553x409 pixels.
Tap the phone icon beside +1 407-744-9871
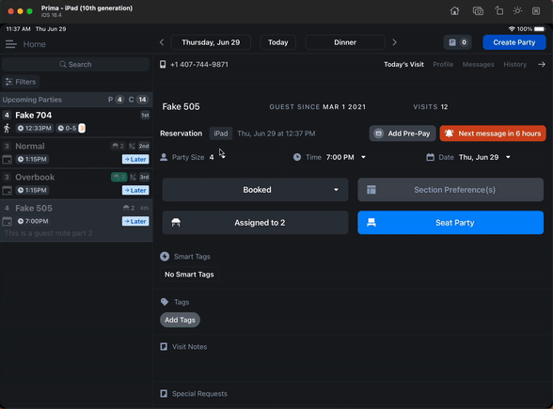pyautogui.click(x=163, y=65)
